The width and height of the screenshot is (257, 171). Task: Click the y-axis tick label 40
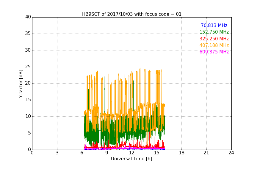[28, 17]
